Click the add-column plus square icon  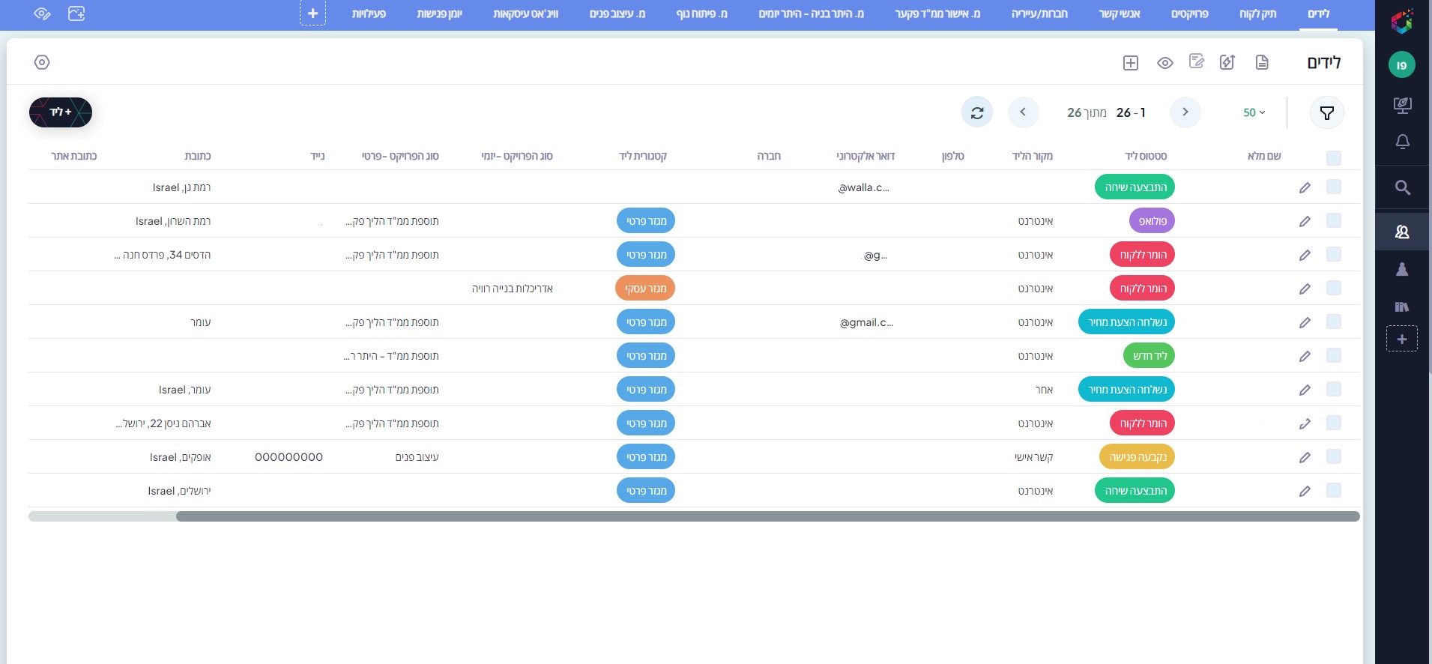1131,63
